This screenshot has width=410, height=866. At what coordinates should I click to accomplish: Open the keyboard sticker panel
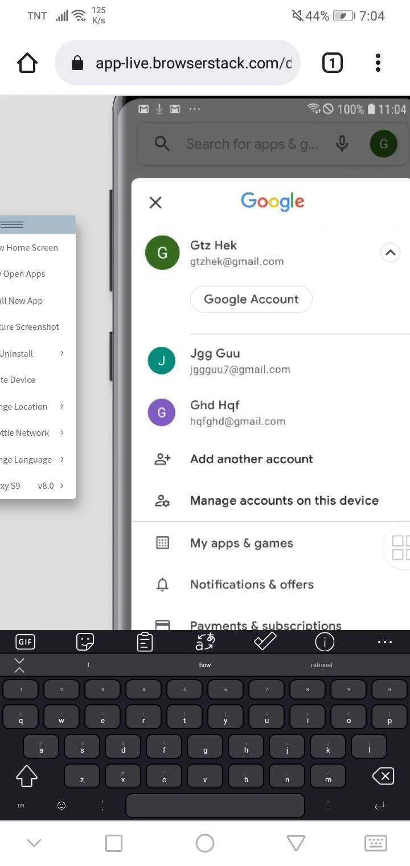85,642
